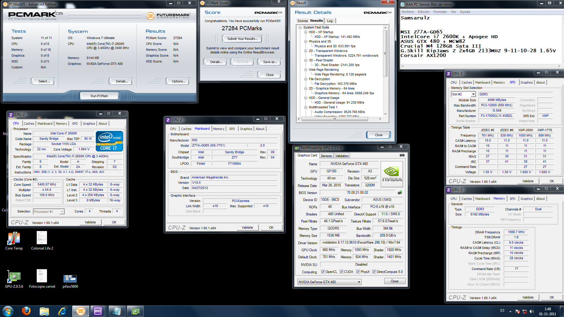Click the network tray icon
This screenshot has width=564, height=317.
click(x=525, y=311)
